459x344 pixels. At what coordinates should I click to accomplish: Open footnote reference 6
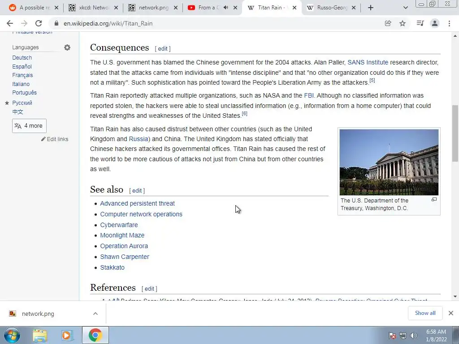point(244,113)
